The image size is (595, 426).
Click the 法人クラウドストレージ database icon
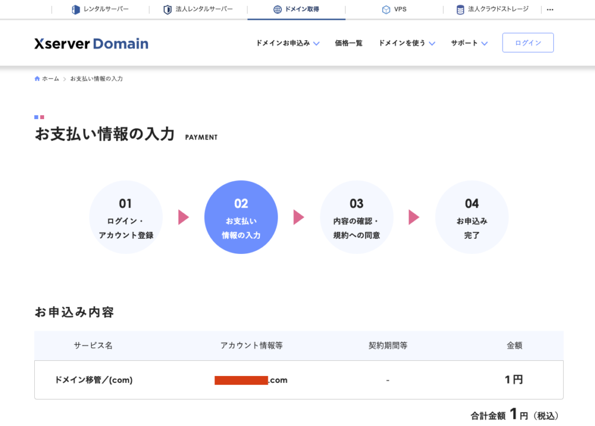pyautogui.click(x=460, y=9)
